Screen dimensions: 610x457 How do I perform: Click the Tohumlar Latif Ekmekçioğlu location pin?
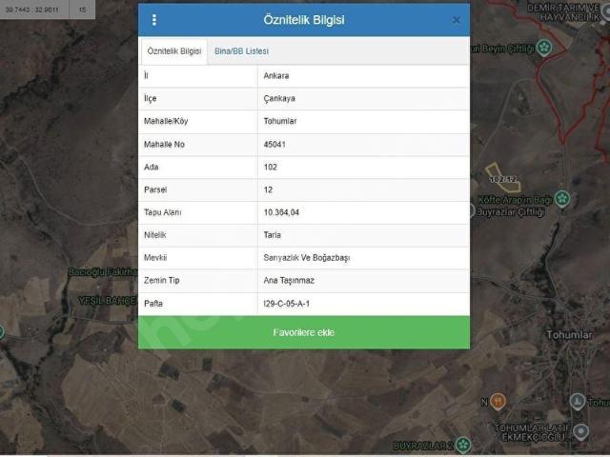(581, 431)
